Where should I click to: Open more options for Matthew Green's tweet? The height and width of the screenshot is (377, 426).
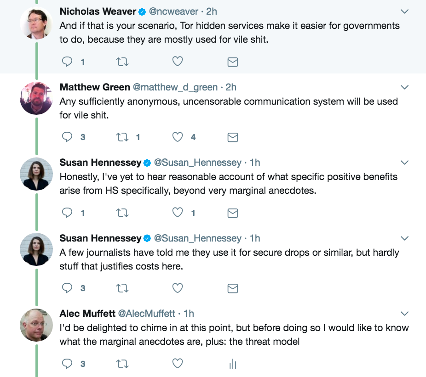(404, 87)
